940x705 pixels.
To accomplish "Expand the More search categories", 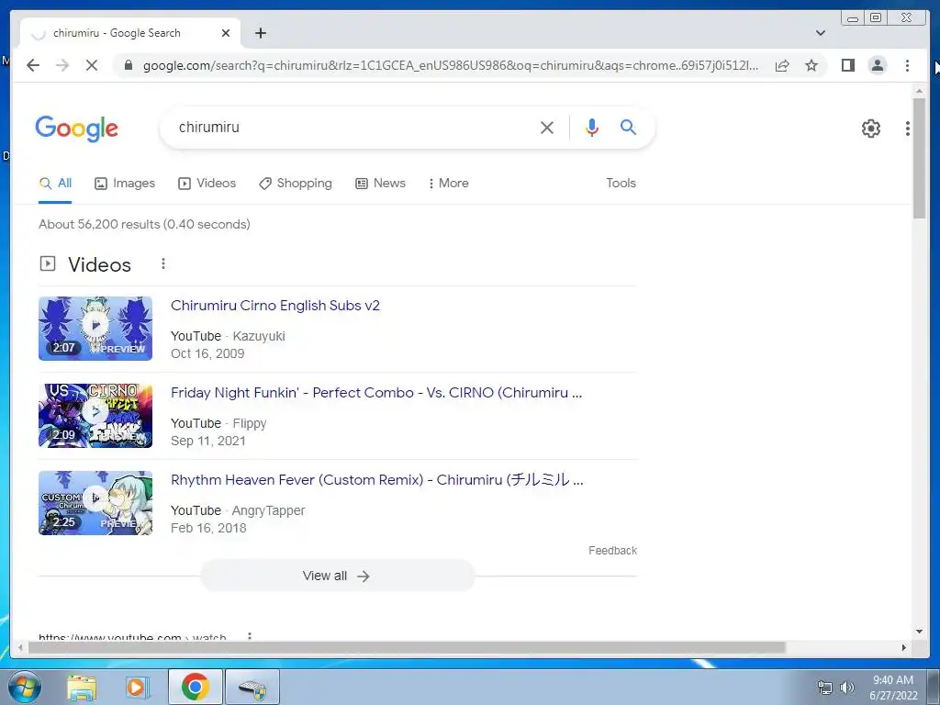I will pyautogui.click(x=448, y=184).
